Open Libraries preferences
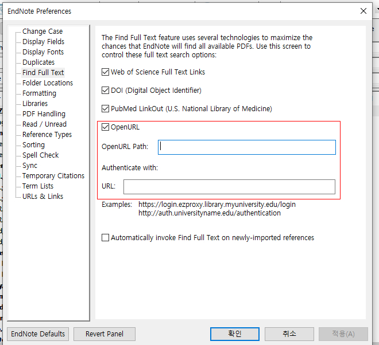Image resolution: width=379 pixels, height=345 pixels. [x=35, y=104]
